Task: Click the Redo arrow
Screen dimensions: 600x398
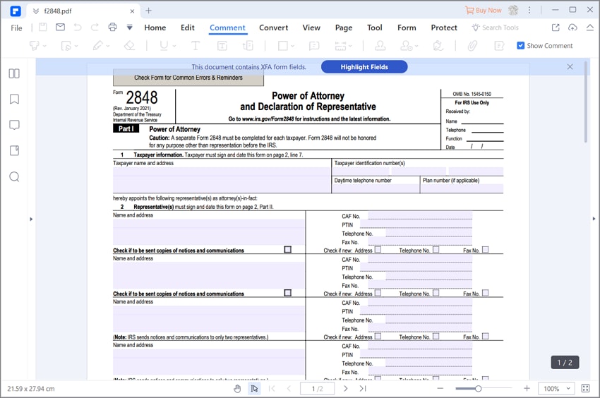Action: 95,28
